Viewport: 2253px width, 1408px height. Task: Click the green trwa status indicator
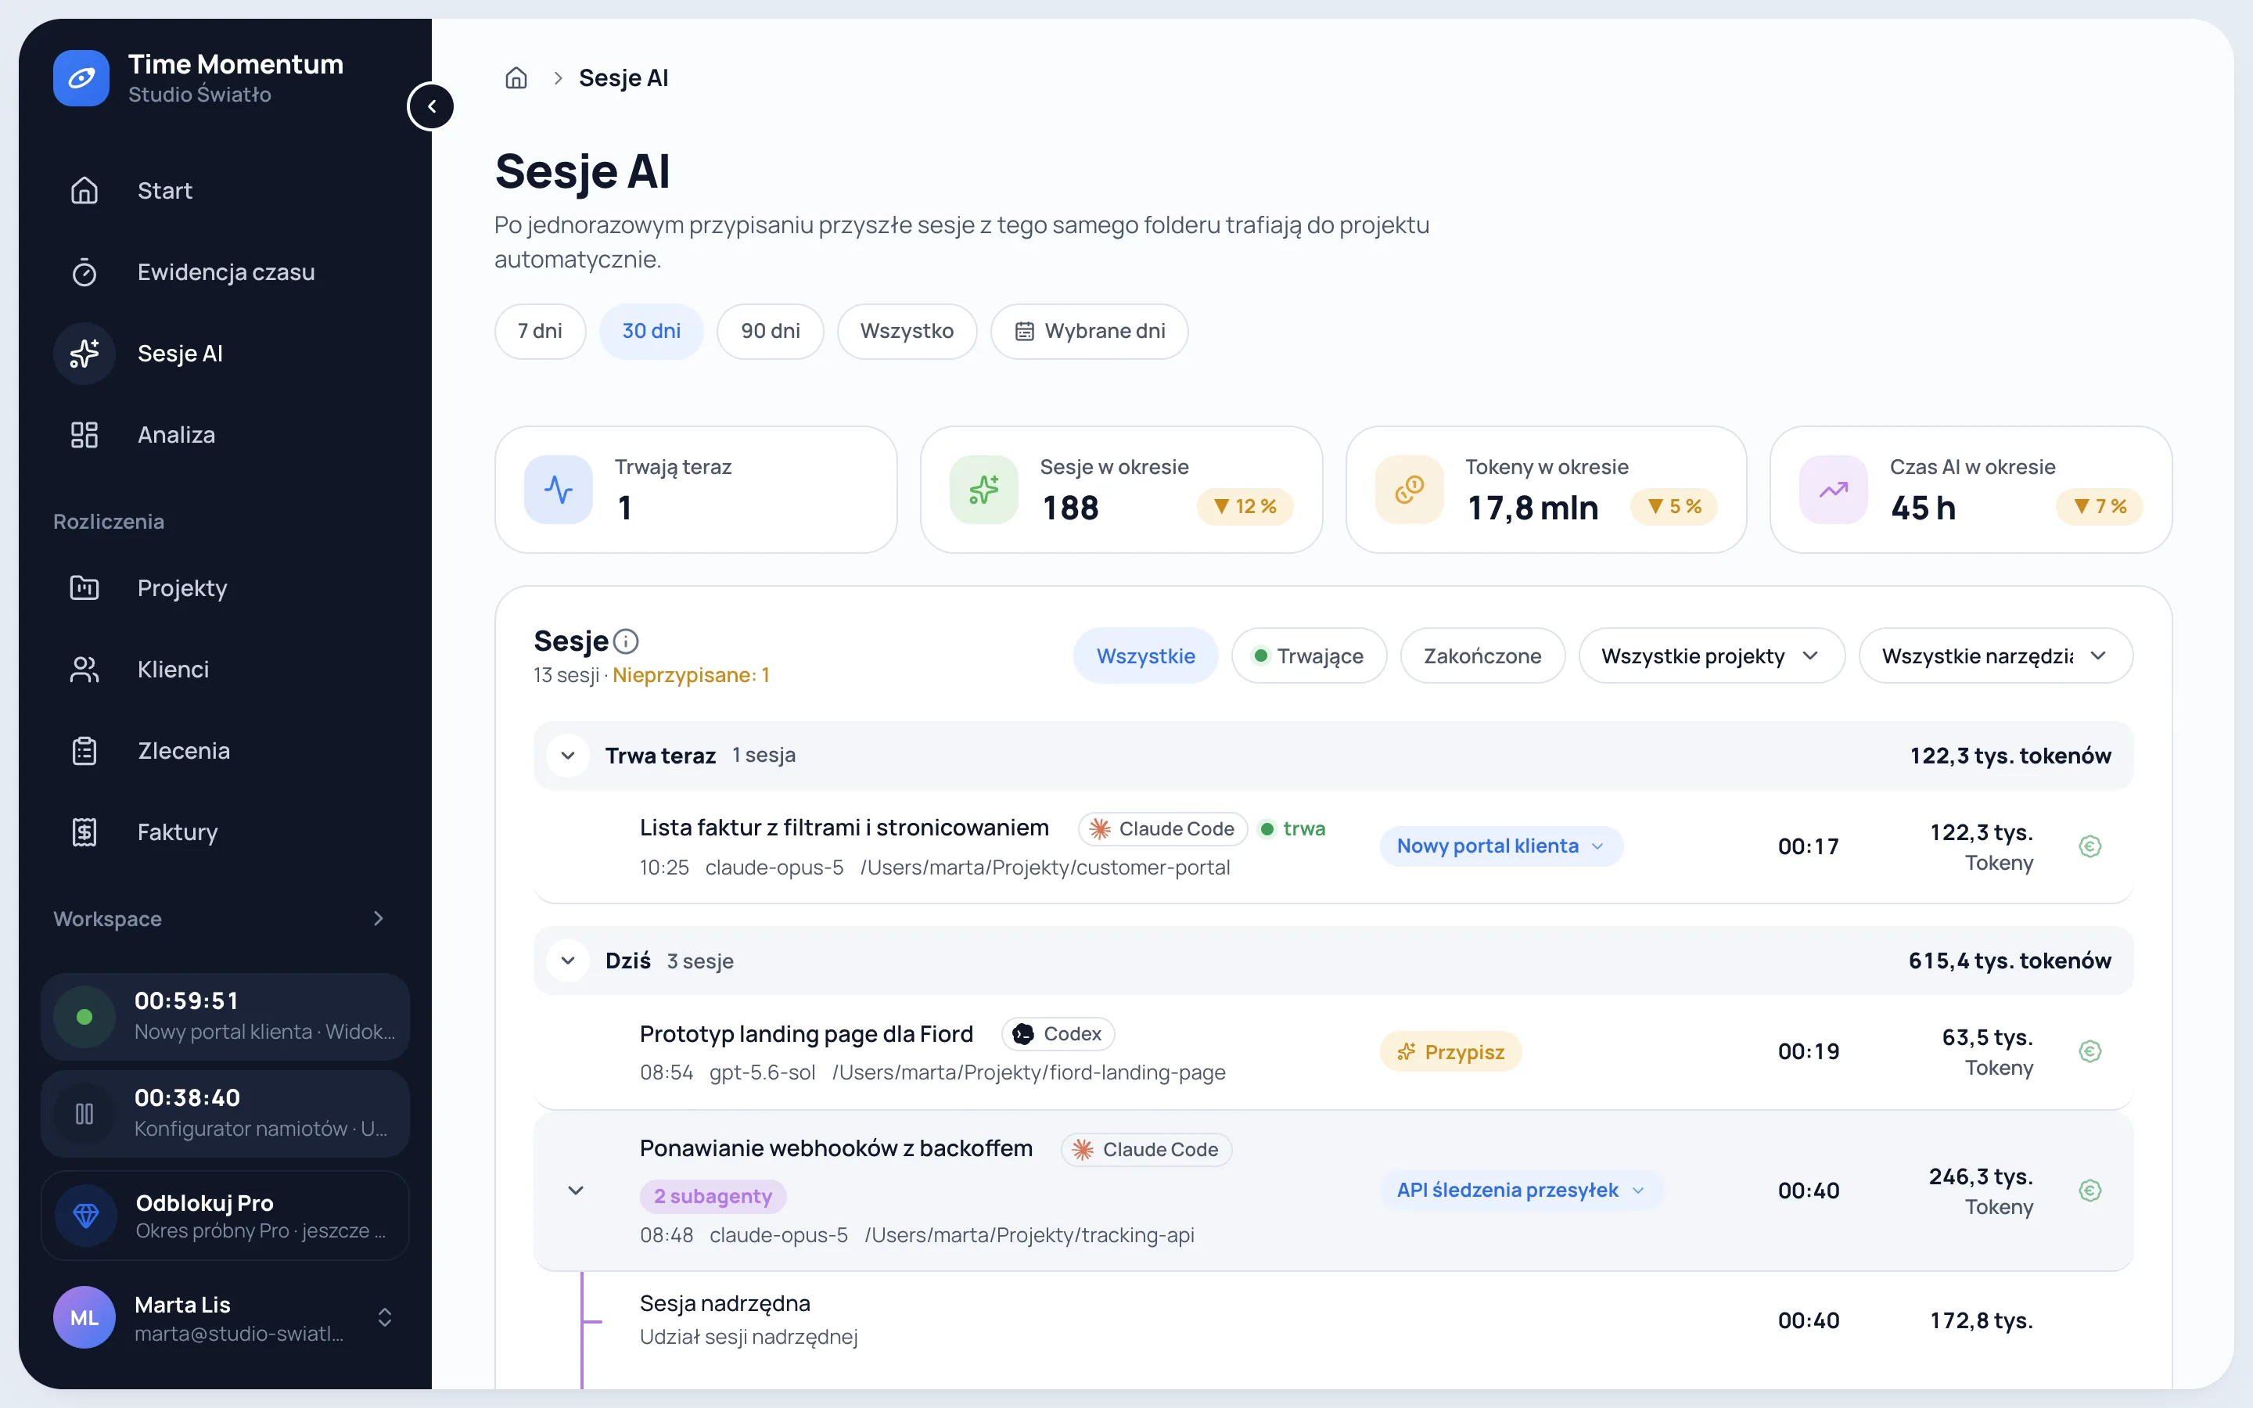(1292, 829)
